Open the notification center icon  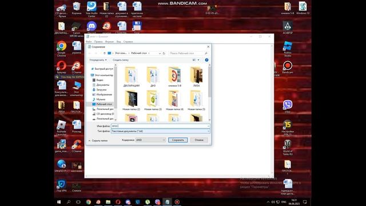[x=305, y=202]
